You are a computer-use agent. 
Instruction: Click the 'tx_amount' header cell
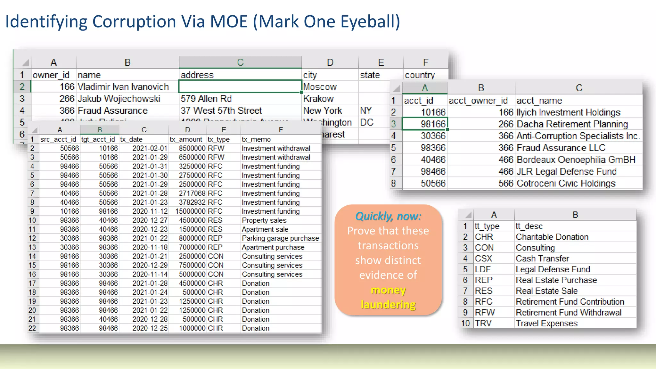188,139
